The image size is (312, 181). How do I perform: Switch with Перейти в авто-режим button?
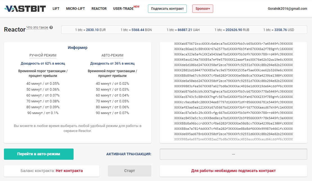pyautogui.click(x=39, y=154)
